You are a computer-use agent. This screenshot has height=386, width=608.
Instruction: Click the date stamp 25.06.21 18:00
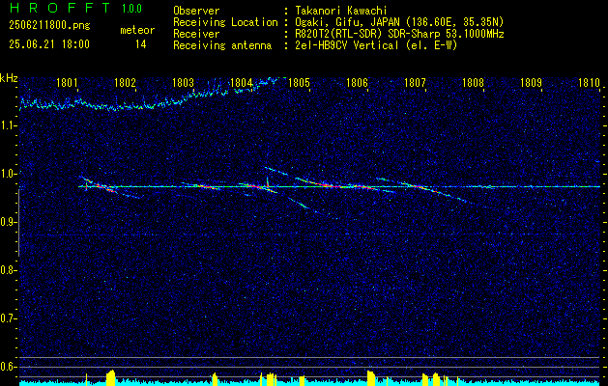coord(49,44)
